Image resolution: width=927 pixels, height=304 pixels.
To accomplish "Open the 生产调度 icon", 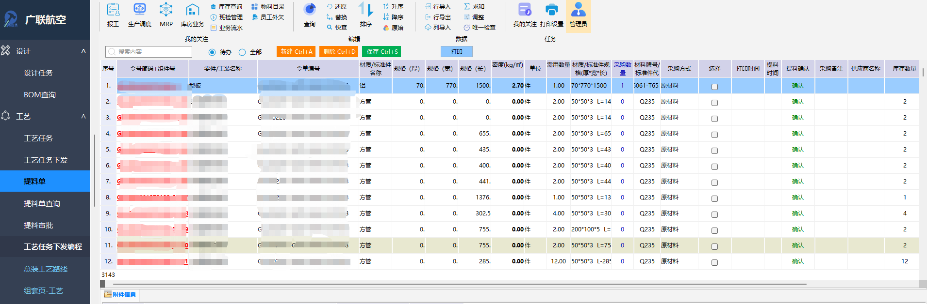I will tap(140, 15).
